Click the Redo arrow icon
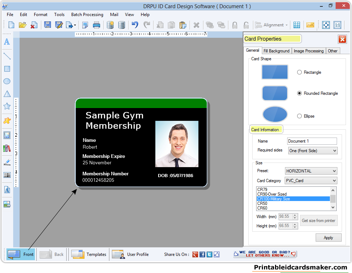Image resolution: width=352 pixels, height=273 pixels. tap(147, 25)
